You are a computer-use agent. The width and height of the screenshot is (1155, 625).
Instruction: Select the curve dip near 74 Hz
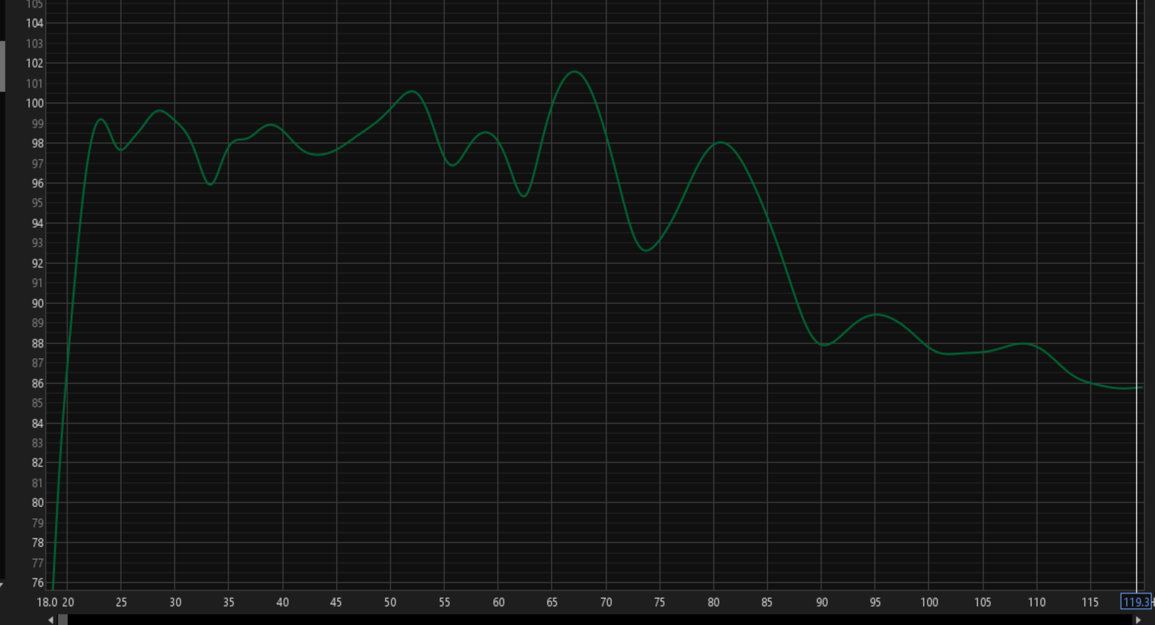(x=645, y=251)
